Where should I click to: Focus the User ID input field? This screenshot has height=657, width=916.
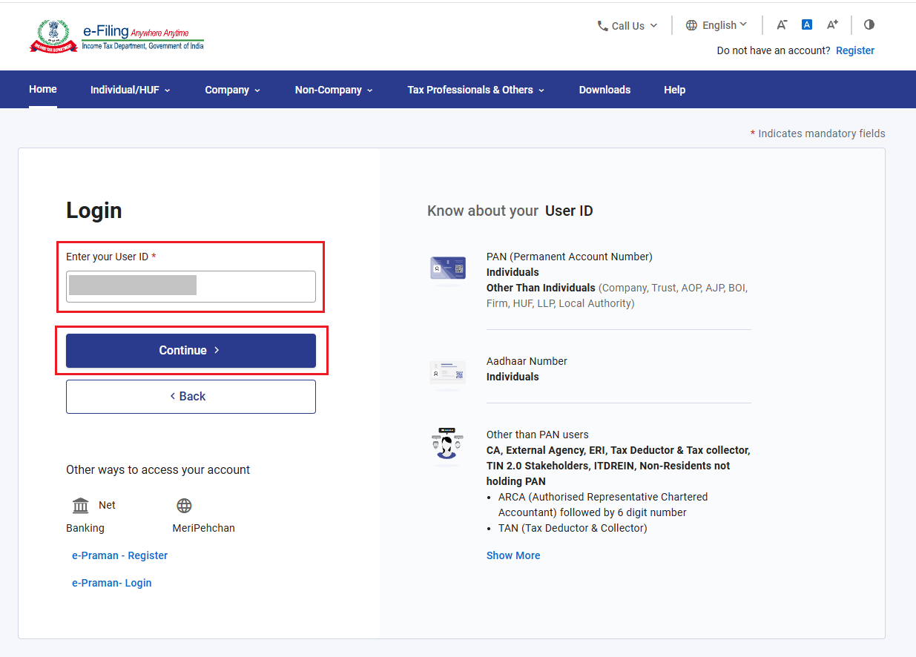click(x=191, y=286)
